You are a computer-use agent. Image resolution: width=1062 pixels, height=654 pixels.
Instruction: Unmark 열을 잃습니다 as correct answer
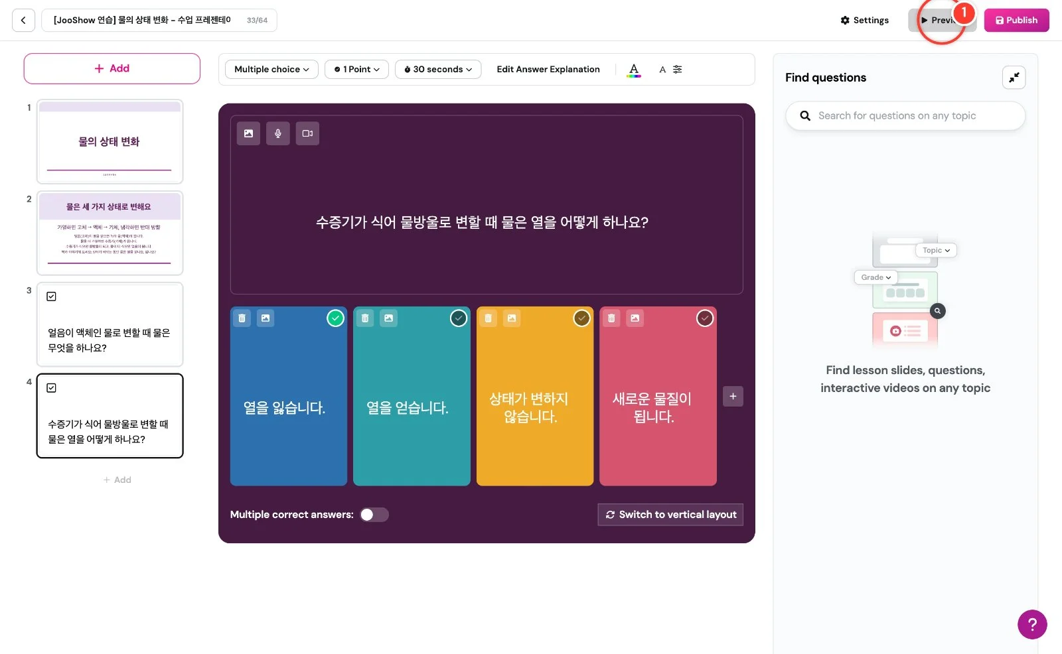[x=336, y=318]
